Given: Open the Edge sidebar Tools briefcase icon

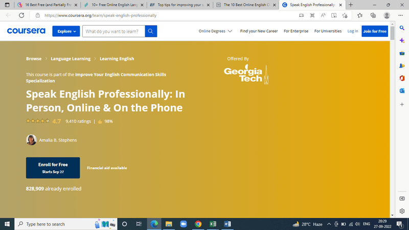Looking at the screenshot, I should pos(402,53).
